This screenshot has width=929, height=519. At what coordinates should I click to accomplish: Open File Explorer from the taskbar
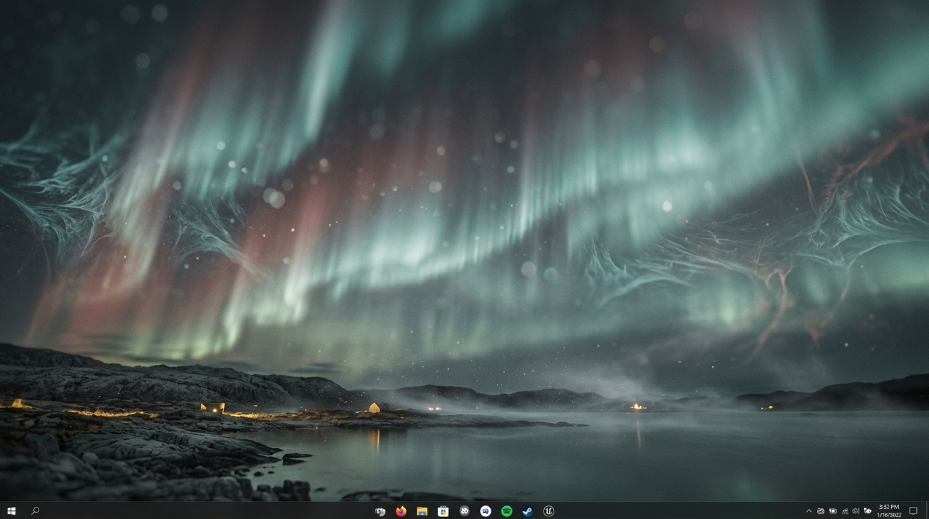422,512
